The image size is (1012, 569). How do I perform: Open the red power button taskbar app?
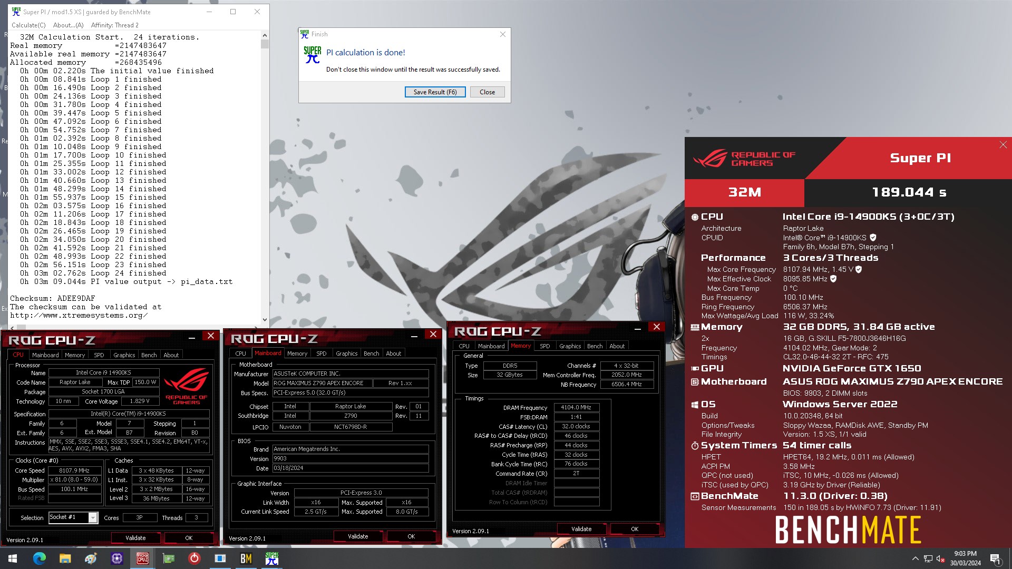tap(194, 558)
